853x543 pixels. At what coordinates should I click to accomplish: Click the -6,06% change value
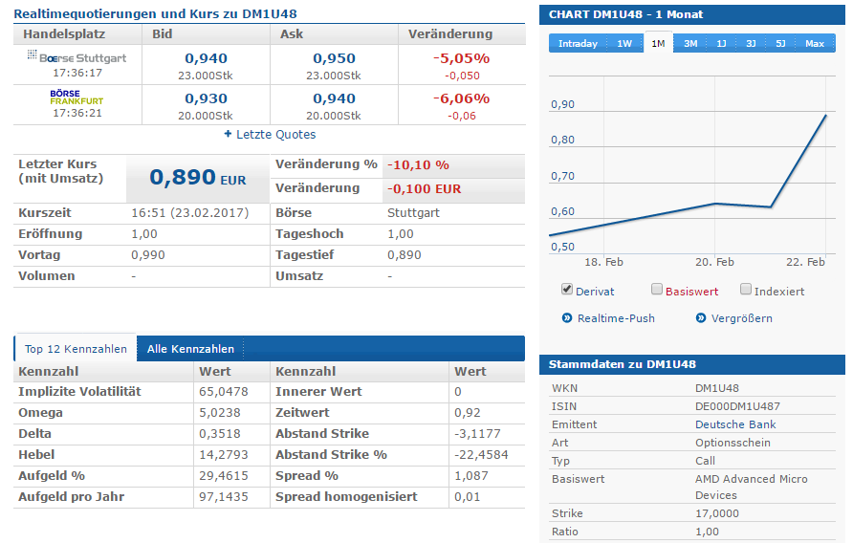(461, 98)
